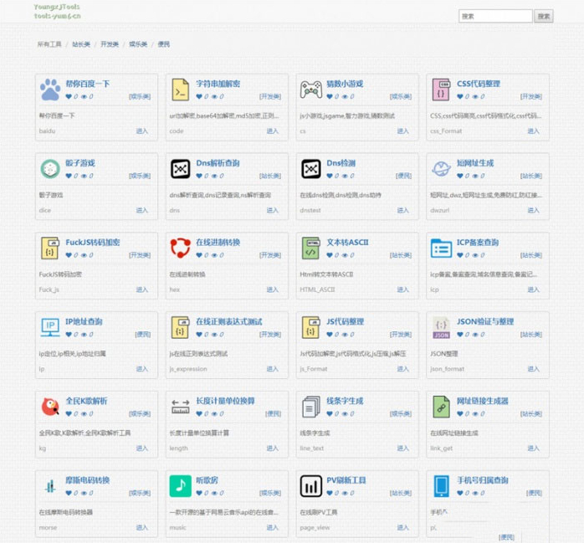The width and height of the screenshot is (584, 543).
Task: Click the 搜索 button
Action: [x=543, y=16]
